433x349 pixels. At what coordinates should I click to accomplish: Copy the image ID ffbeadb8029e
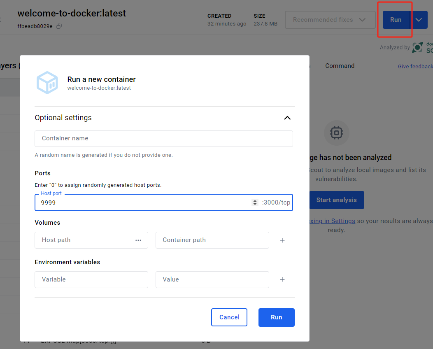tap(59, 26)
